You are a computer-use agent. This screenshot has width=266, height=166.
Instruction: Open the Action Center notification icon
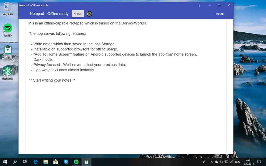tap(259, 162)
